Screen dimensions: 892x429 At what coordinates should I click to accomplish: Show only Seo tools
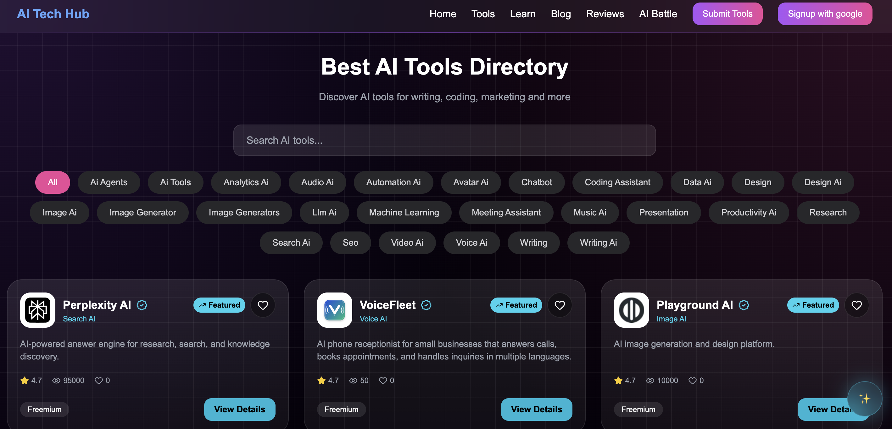coord(350,242)
